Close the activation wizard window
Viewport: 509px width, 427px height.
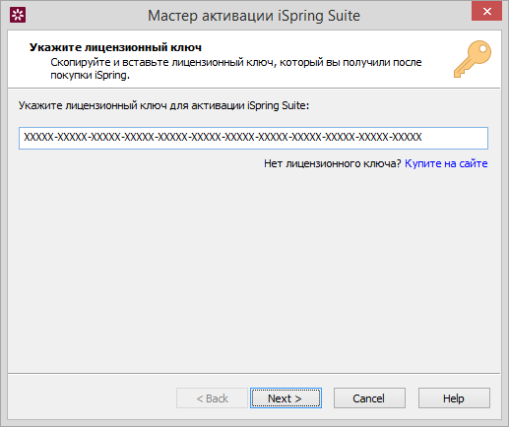[x=486, y=12]
